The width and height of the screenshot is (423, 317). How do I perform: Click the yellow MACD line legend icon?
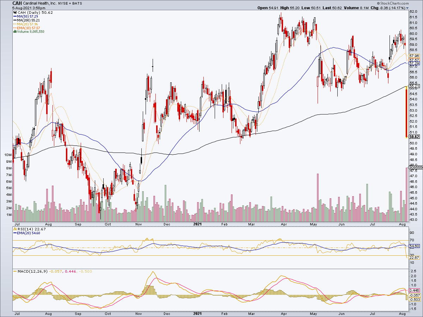15,272
